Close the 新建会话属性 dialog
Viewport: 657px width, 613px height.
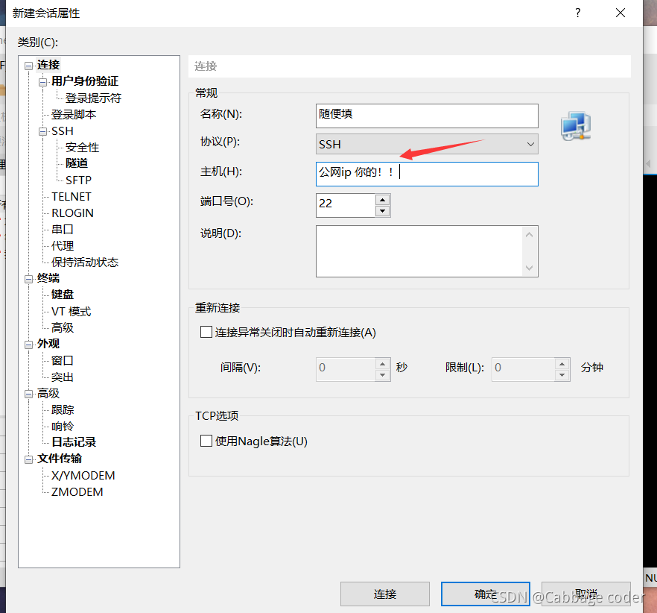tap(620, 13)
